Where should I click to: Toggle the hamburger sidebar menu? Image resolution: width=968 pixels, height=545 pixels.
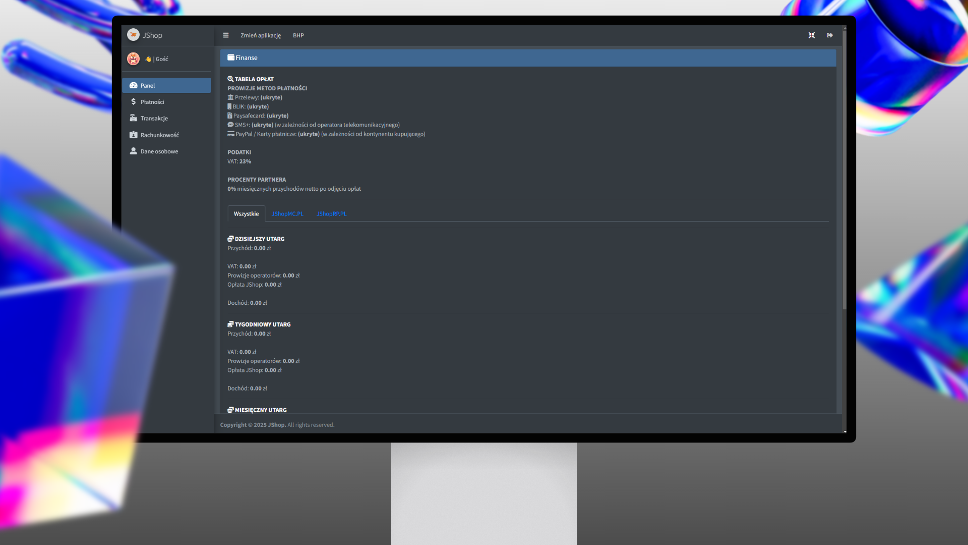click(x=226, y=35)
